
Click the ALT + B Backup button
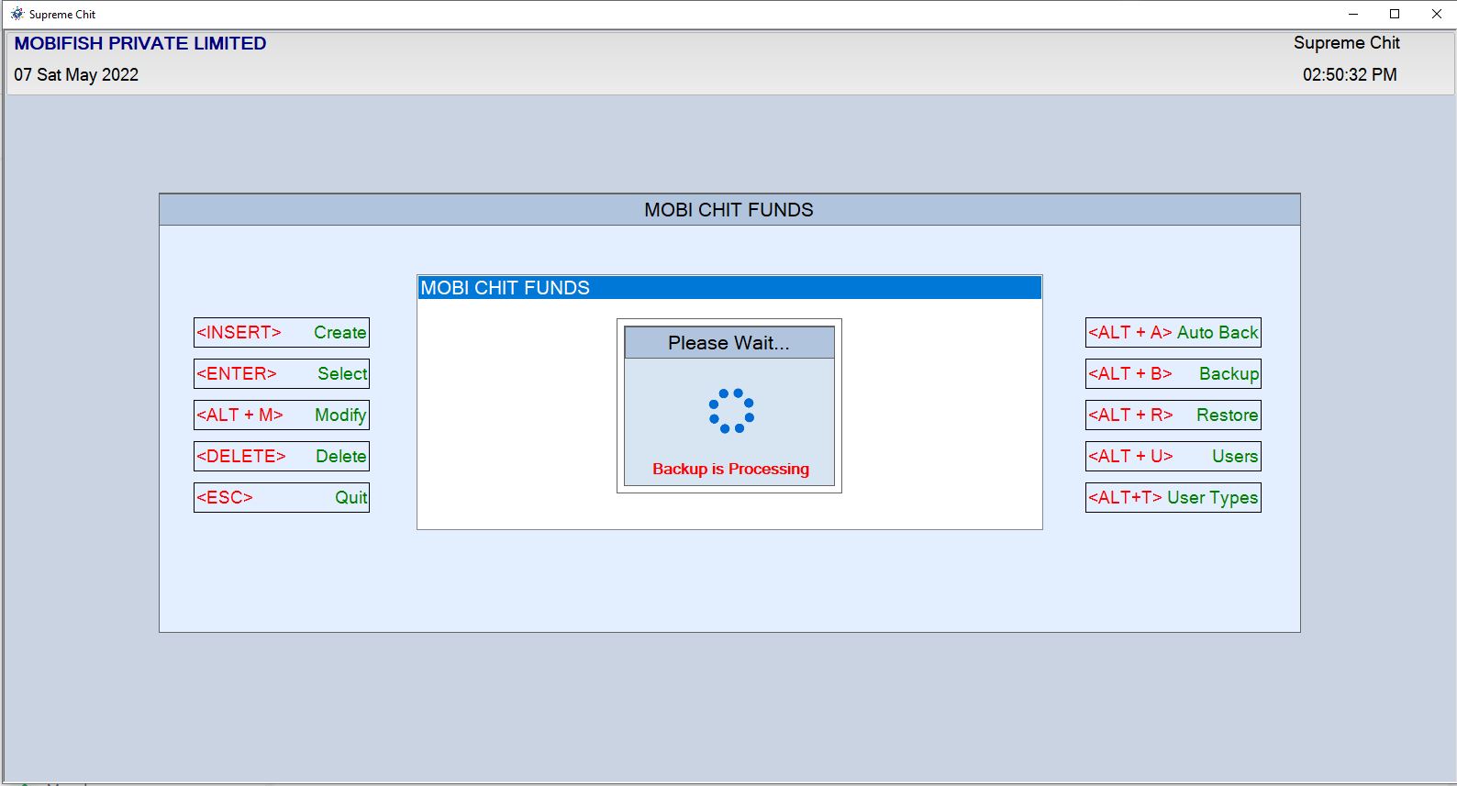point(1173,373)
